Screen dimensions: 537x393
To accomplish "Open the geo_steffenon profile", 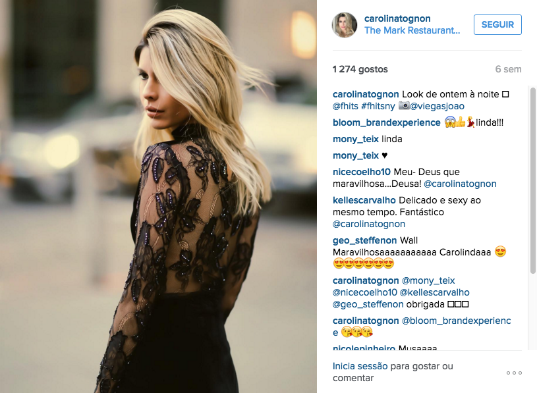I will pyautogui.click(x=365, y=240).
